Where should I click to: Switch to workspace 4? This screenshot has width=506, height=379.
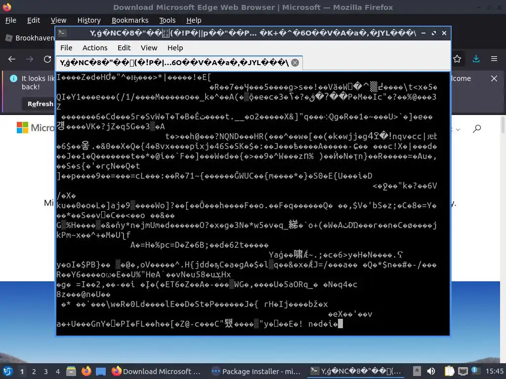tap(58, 371)
